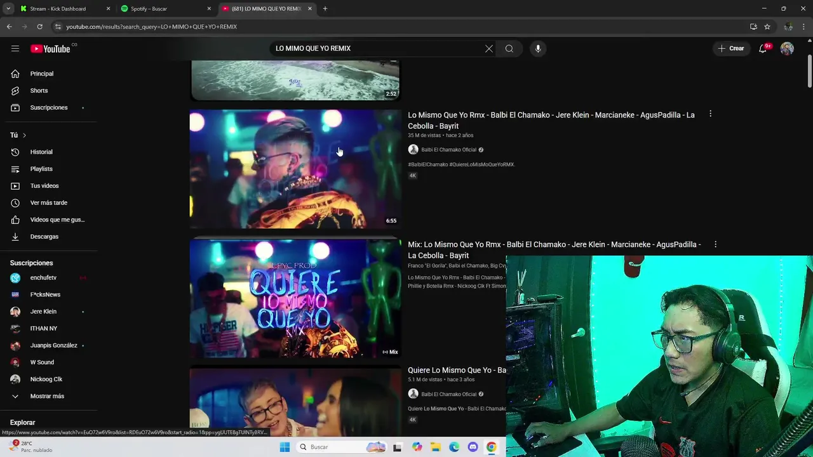Open the Chrome profile icon

(788, 27)
